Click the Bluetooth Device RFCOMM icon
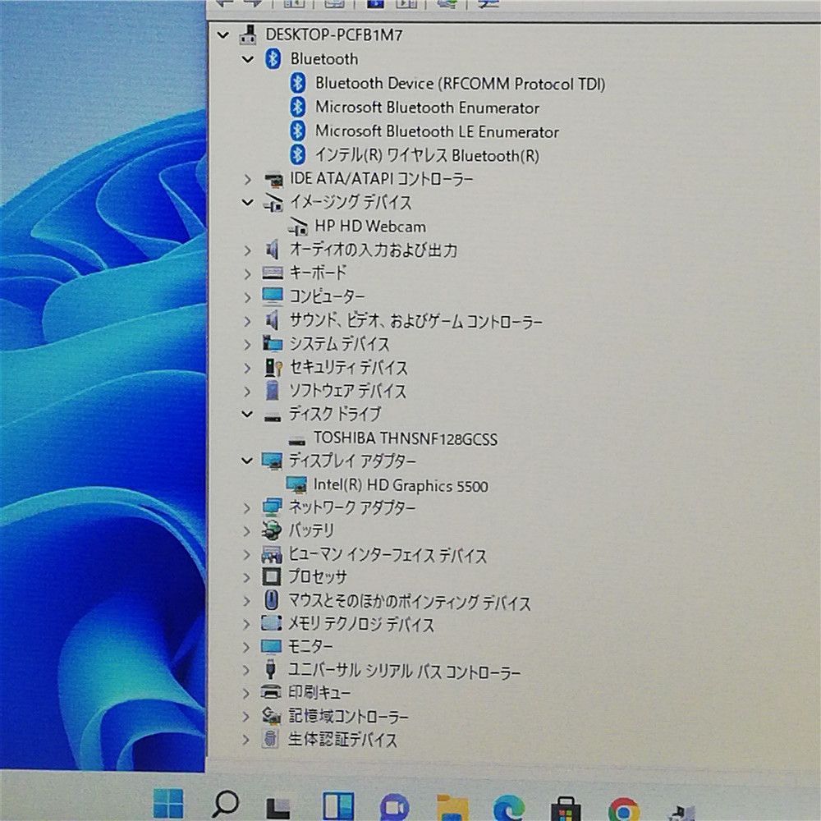The image size is (821, 821). pyautogui.click(x=298, y=83)
